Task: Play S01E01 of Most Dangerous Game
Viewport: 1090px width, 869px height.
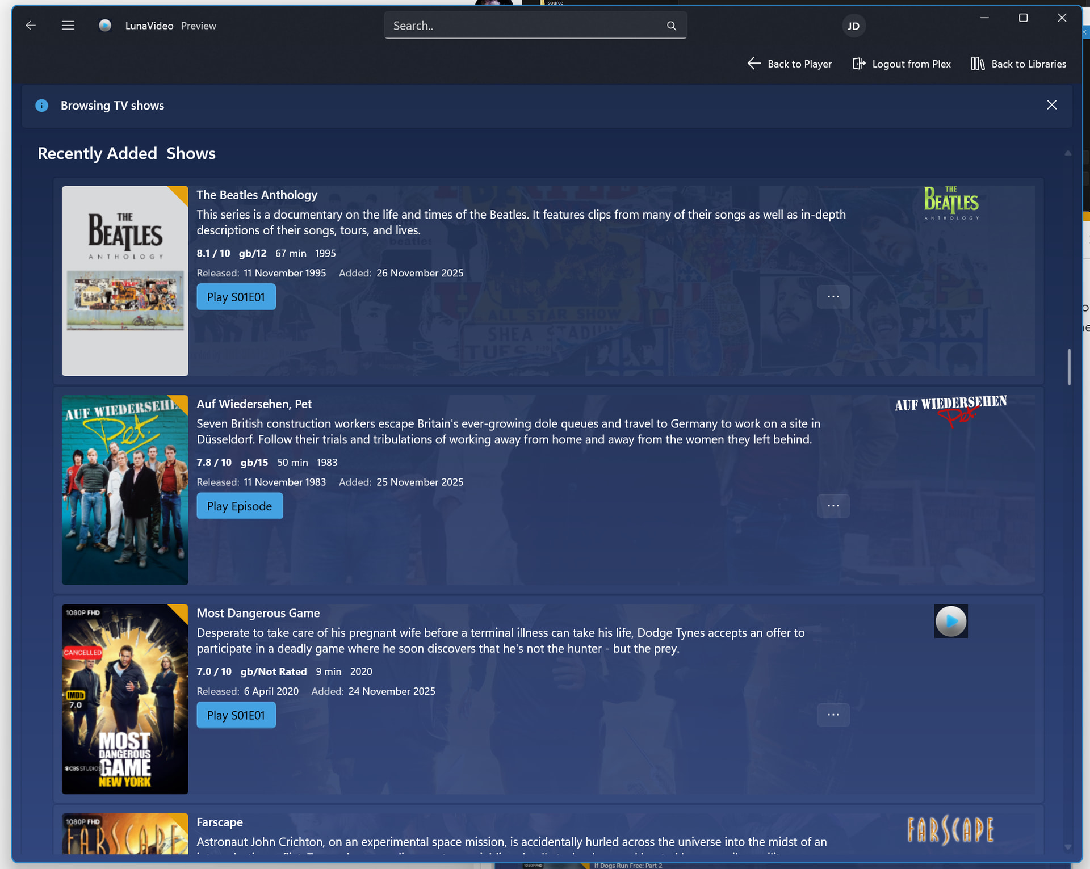Action: coord(236,715)
